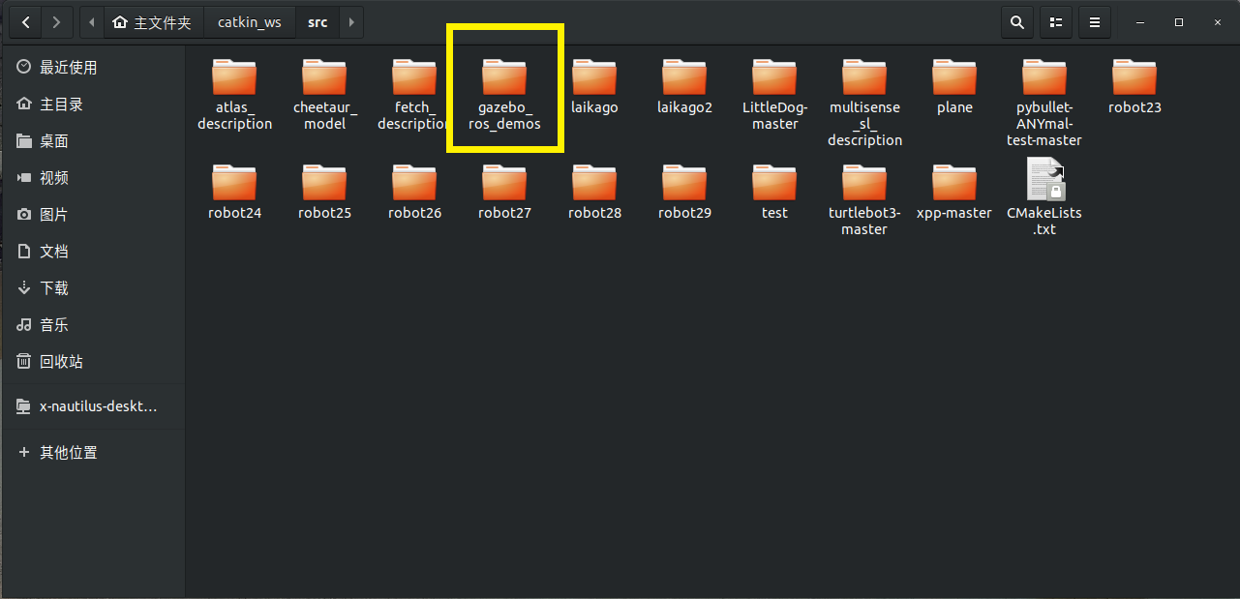Screen dimensions: 1240x599
Task: Navigate to 主文件夹 in path bar
Action: click(x=153, y=21)
